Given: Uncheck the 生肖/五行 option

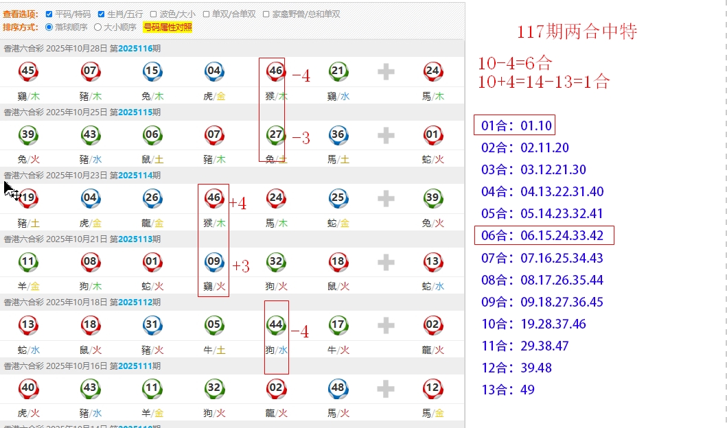Looking at the screenshot, I should coord(102,14).
